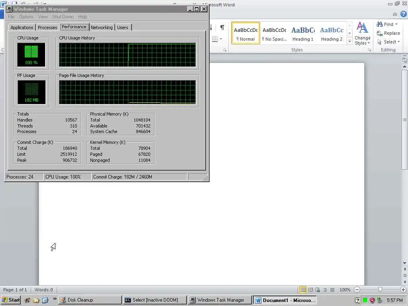Select the Performance tab in Task Manager
Viewport: 408px width, 306px height.
tap(74, 27)
